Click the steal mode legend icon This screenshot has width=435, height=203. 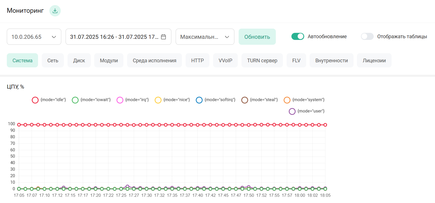coord(245,100)
